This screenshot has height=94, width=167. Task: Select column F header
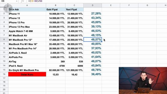point(129,5)
